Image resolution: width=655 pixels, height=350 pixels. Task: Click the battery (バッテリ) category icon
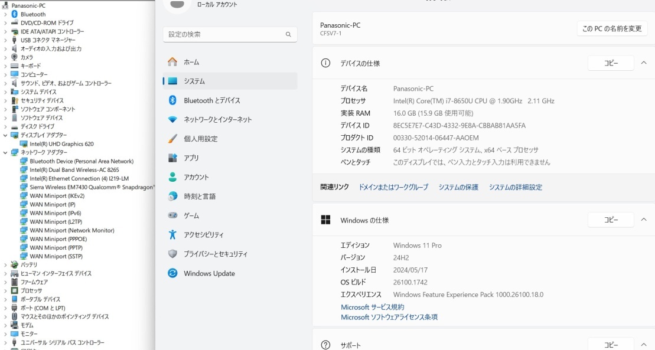click(x=15, y=265)
